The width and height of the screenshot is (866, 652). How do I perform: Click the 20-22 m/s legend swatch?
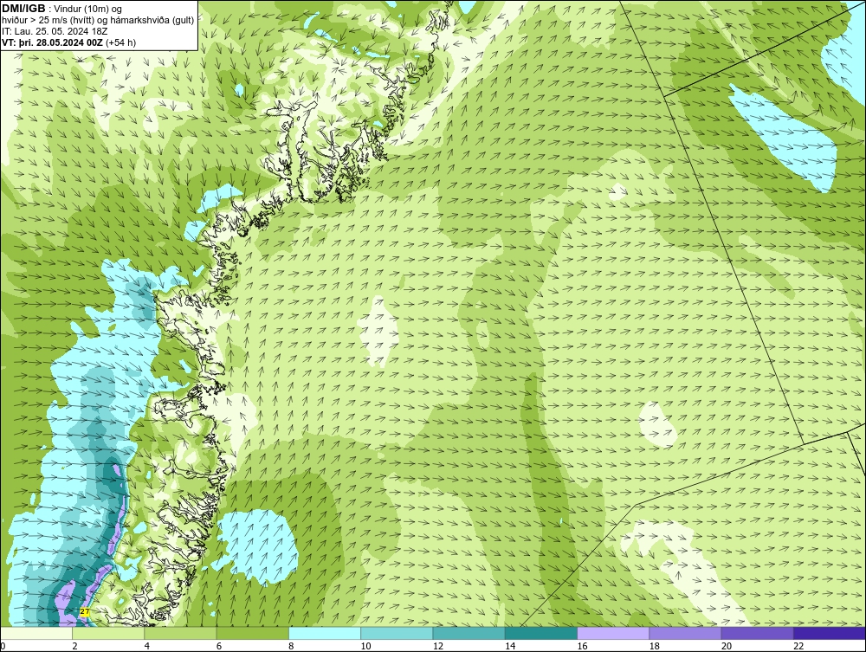pos(757,633)
